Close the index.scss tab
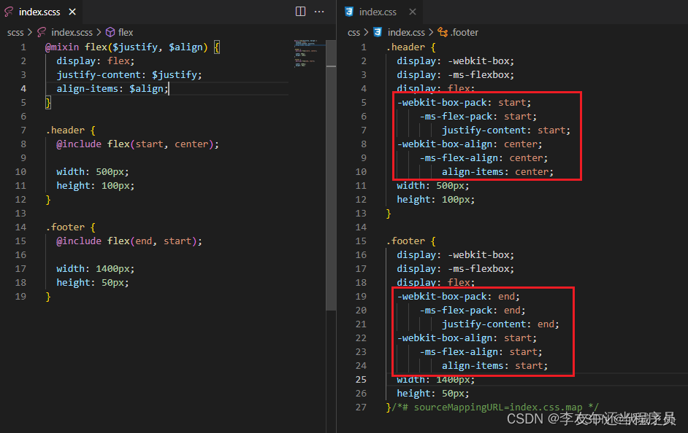Viewport: 688px width, 433px height. pos(71,12)
